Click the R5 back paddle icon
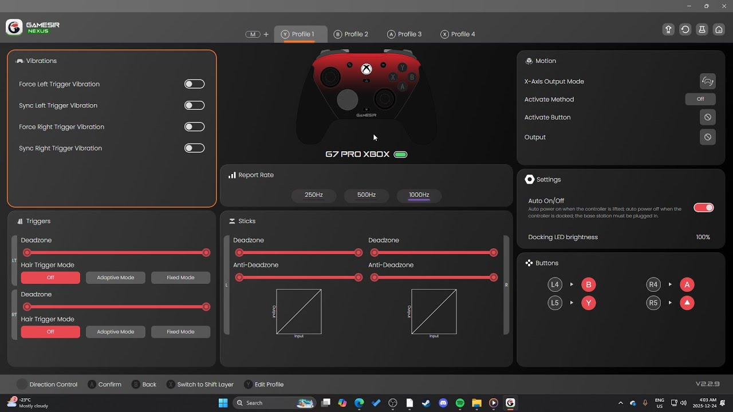Image resolution: width=733 pixels, height=412 pixels. tap(653, 303)
